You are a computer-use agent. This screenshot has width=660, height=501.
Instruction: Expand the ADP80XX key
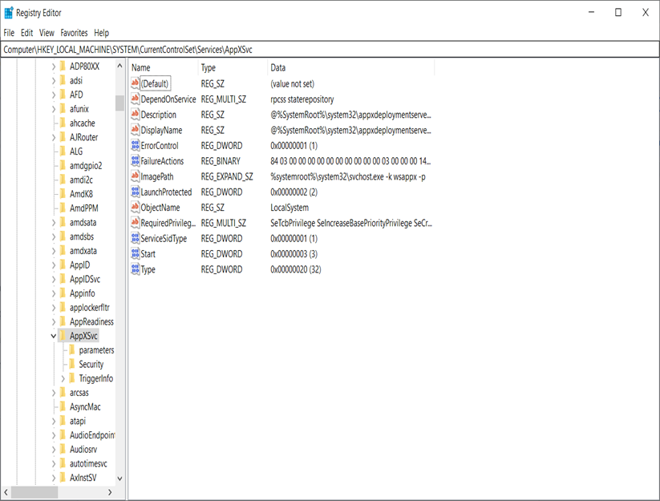click(54, 67)
